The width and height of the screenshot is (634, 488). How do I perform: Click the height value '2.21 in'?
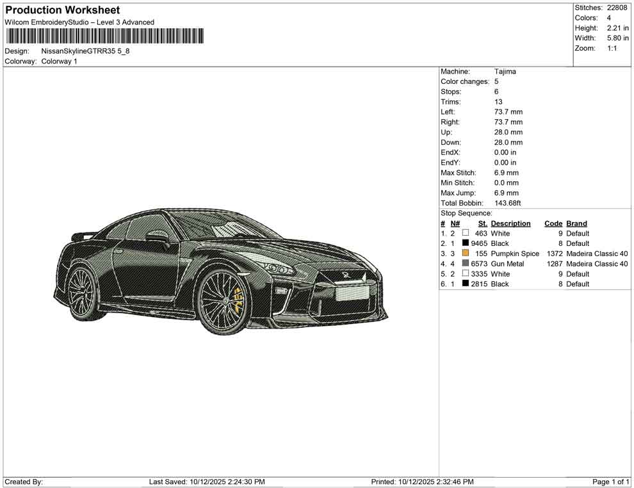pyautogui.click(x=617, y=28)
